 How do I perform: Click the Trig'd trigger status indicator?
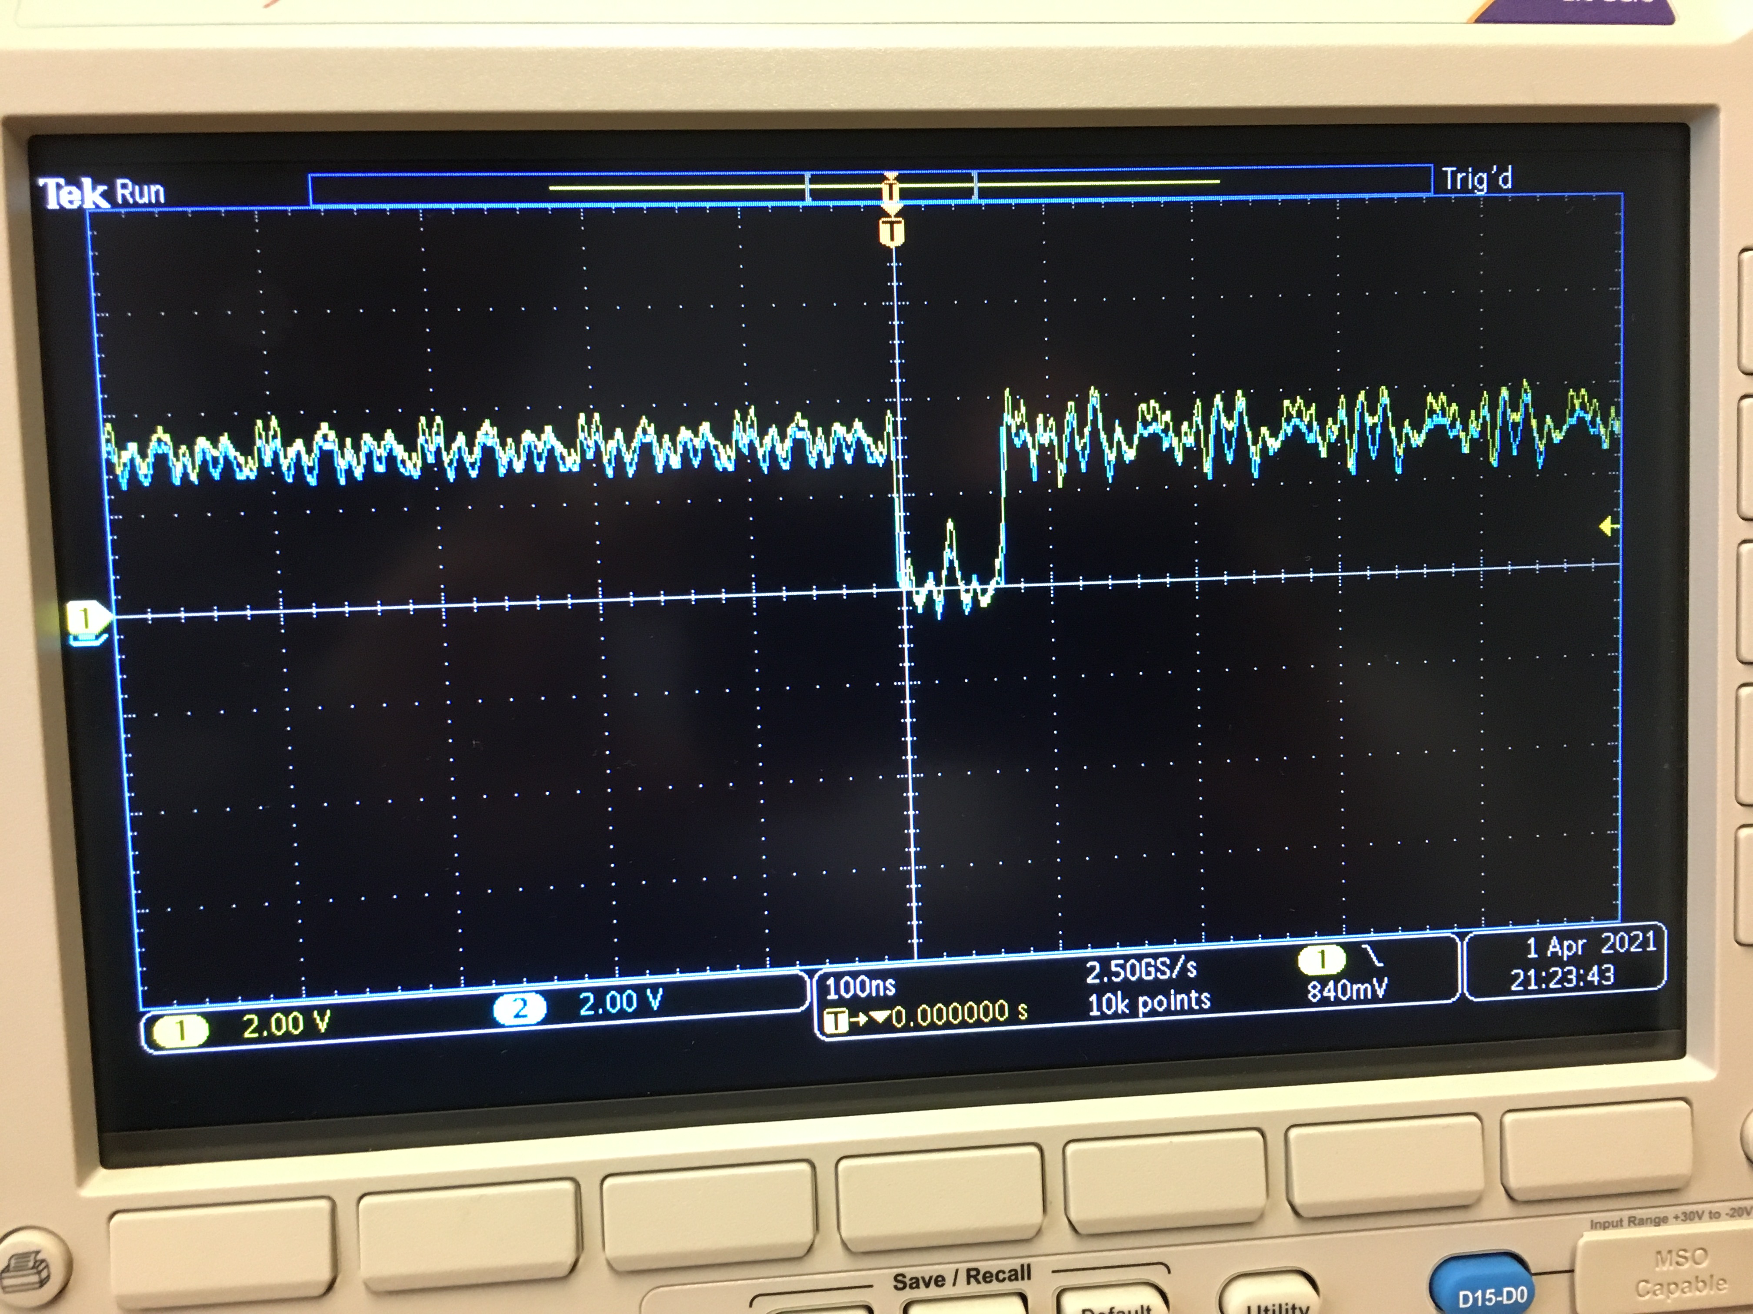pyautogui.click(x=1476, y=179)
